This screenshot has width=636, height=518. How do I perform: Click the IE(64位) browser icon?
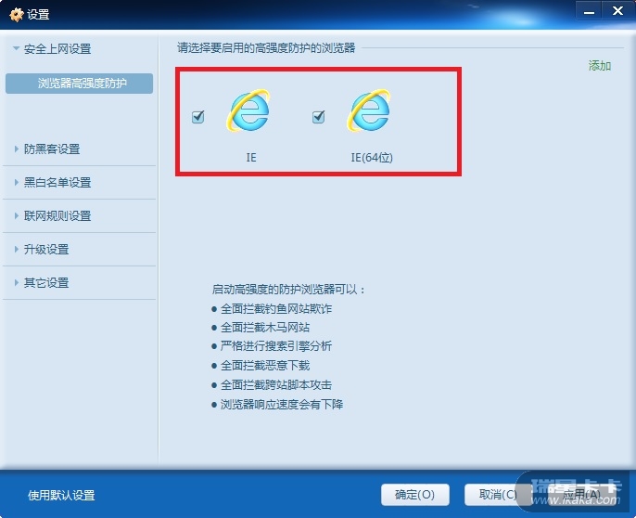(x=369, y=110)
